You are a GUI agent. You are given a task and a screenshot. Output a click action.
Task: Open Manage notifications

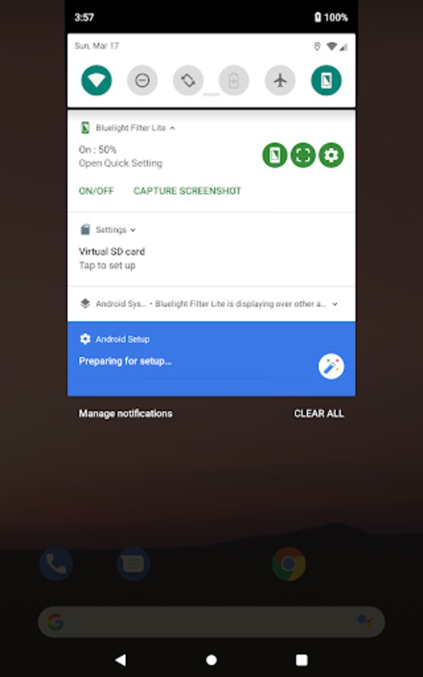125,414
